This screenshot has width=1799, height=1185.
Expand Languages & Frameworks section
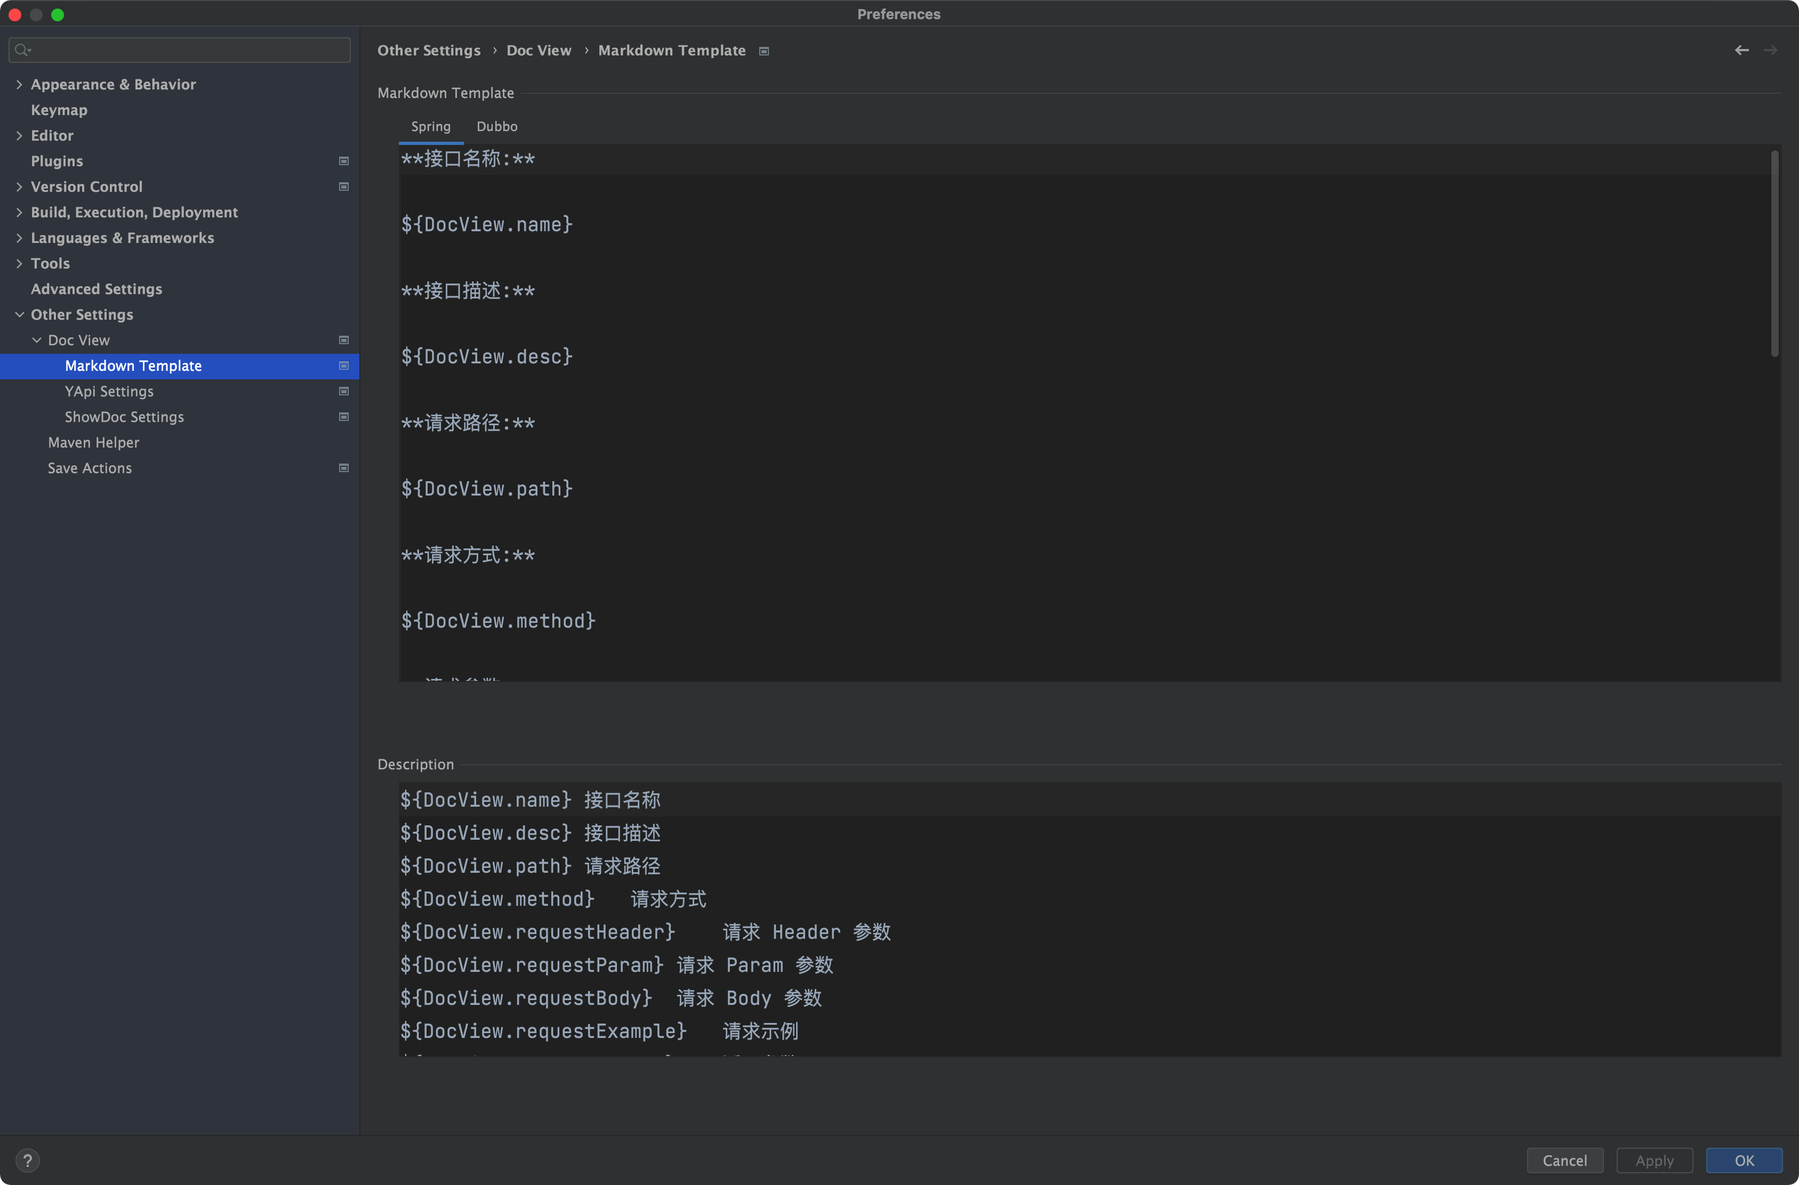point(19,238)
